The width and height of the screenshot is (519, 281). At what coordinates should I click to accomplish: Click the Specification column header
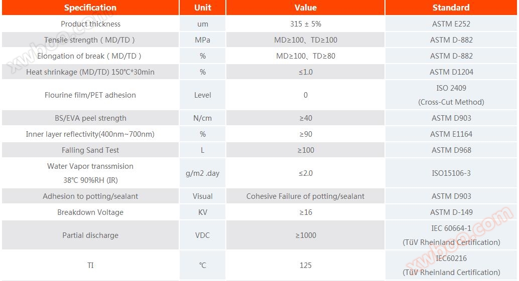pos(90,8)
